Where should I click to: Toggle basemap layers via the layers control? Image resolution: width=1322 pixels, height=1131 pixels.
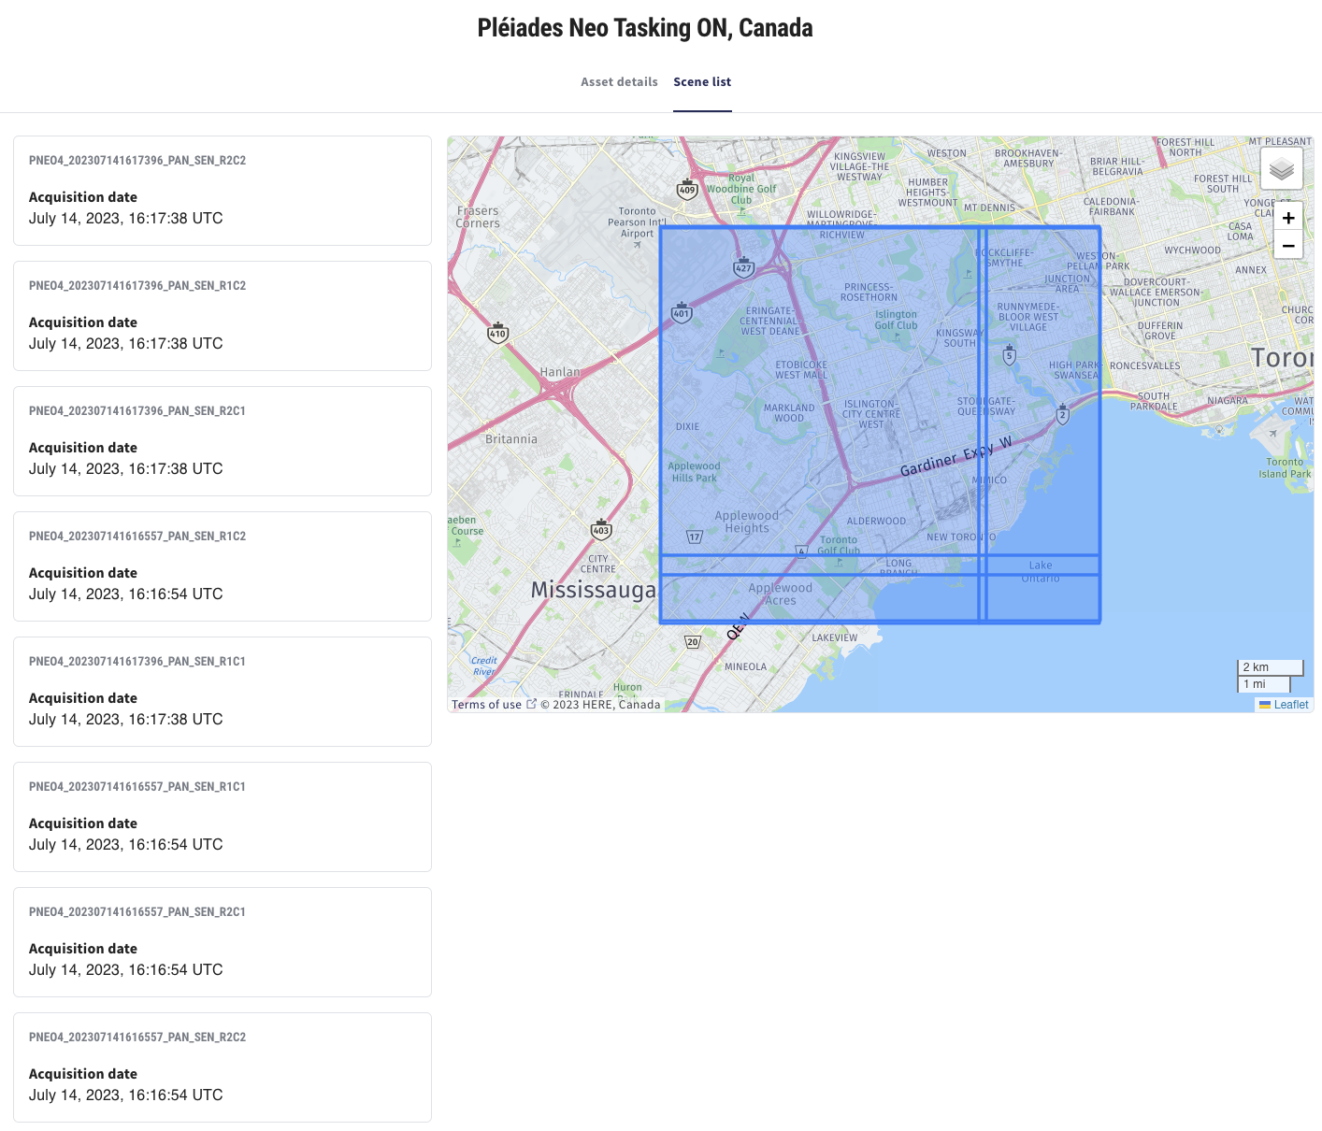[x=1282, y=168]
